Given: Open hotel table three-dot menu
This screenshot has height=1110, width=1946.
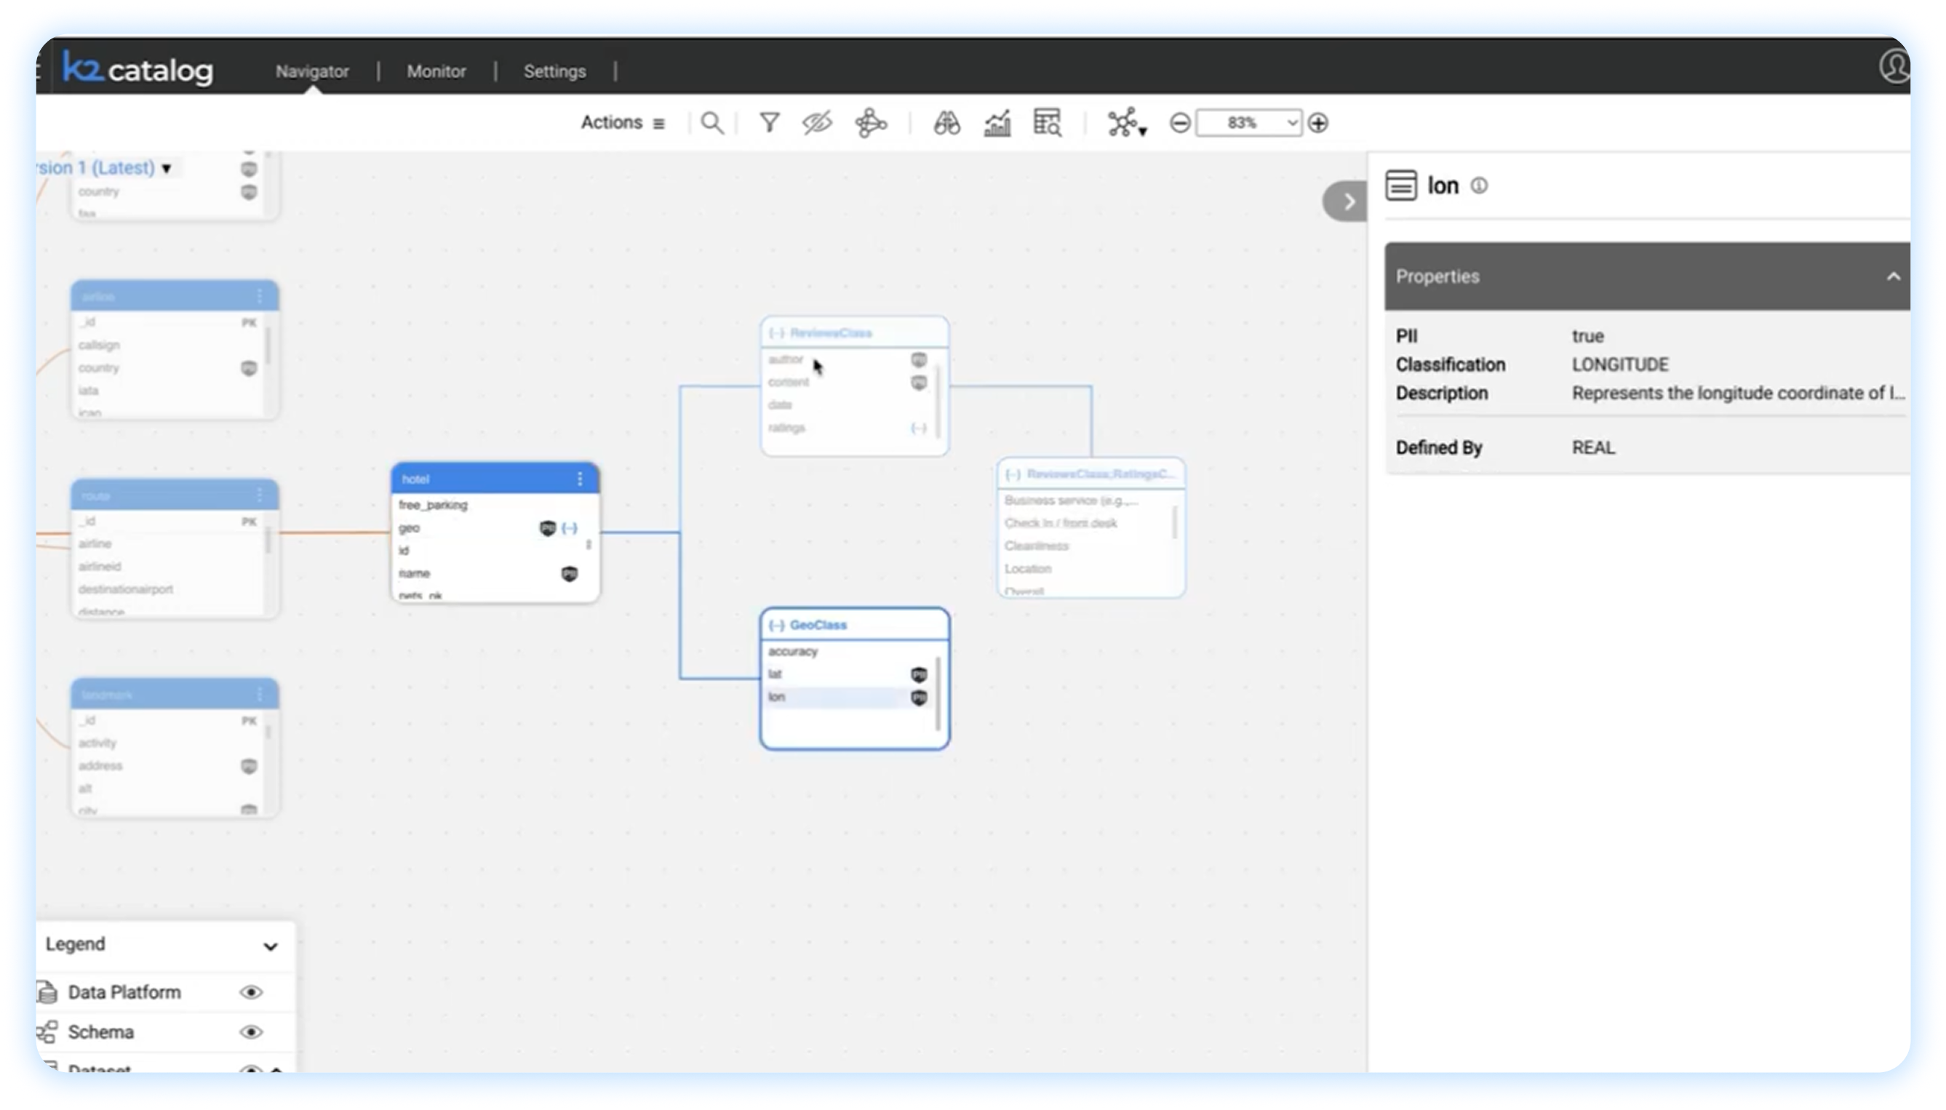Looking at the screenshot, I should tap(579, 479).
